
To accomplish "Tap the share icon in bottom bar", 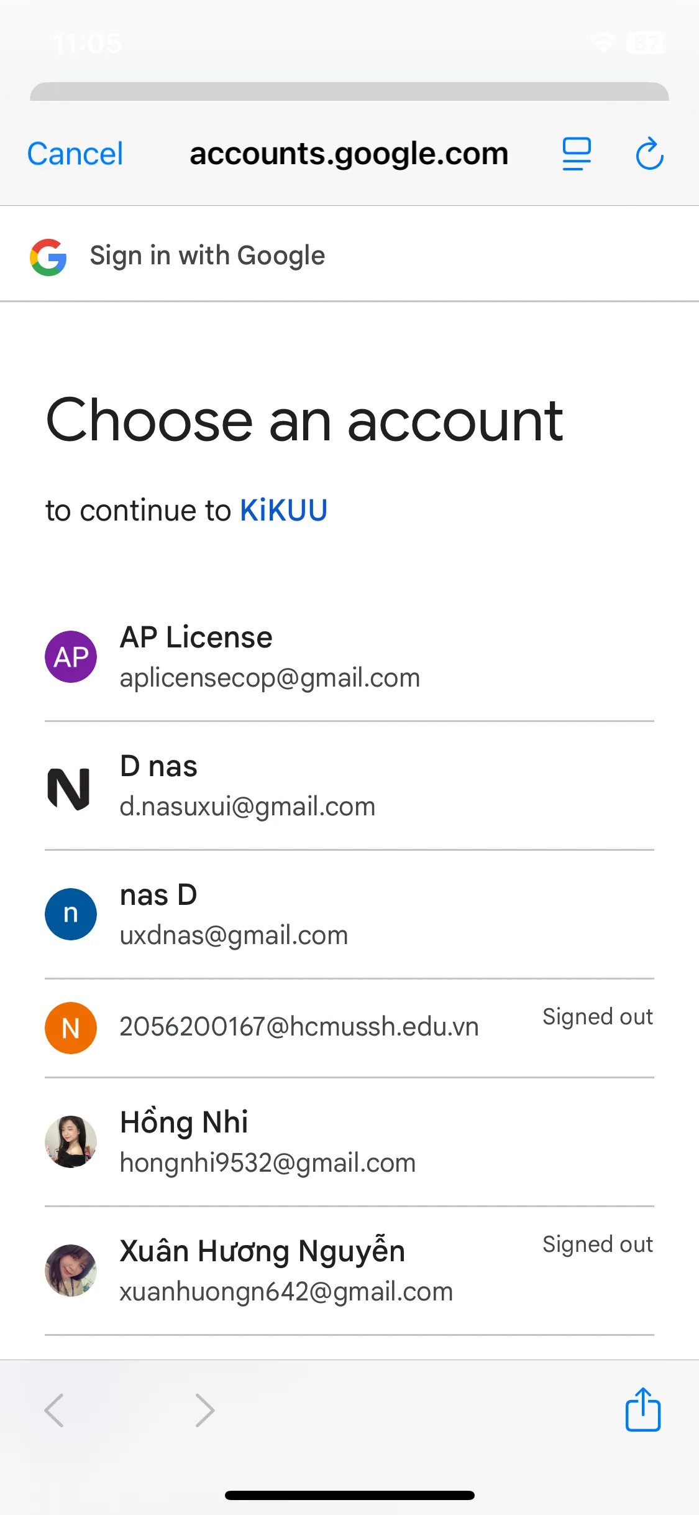I will 642,1409.
